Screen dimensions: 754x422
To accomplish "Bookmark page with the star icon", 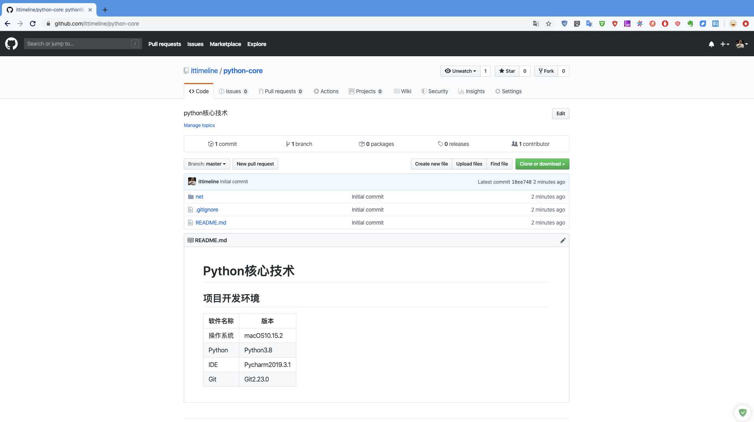I will (549, 24).
